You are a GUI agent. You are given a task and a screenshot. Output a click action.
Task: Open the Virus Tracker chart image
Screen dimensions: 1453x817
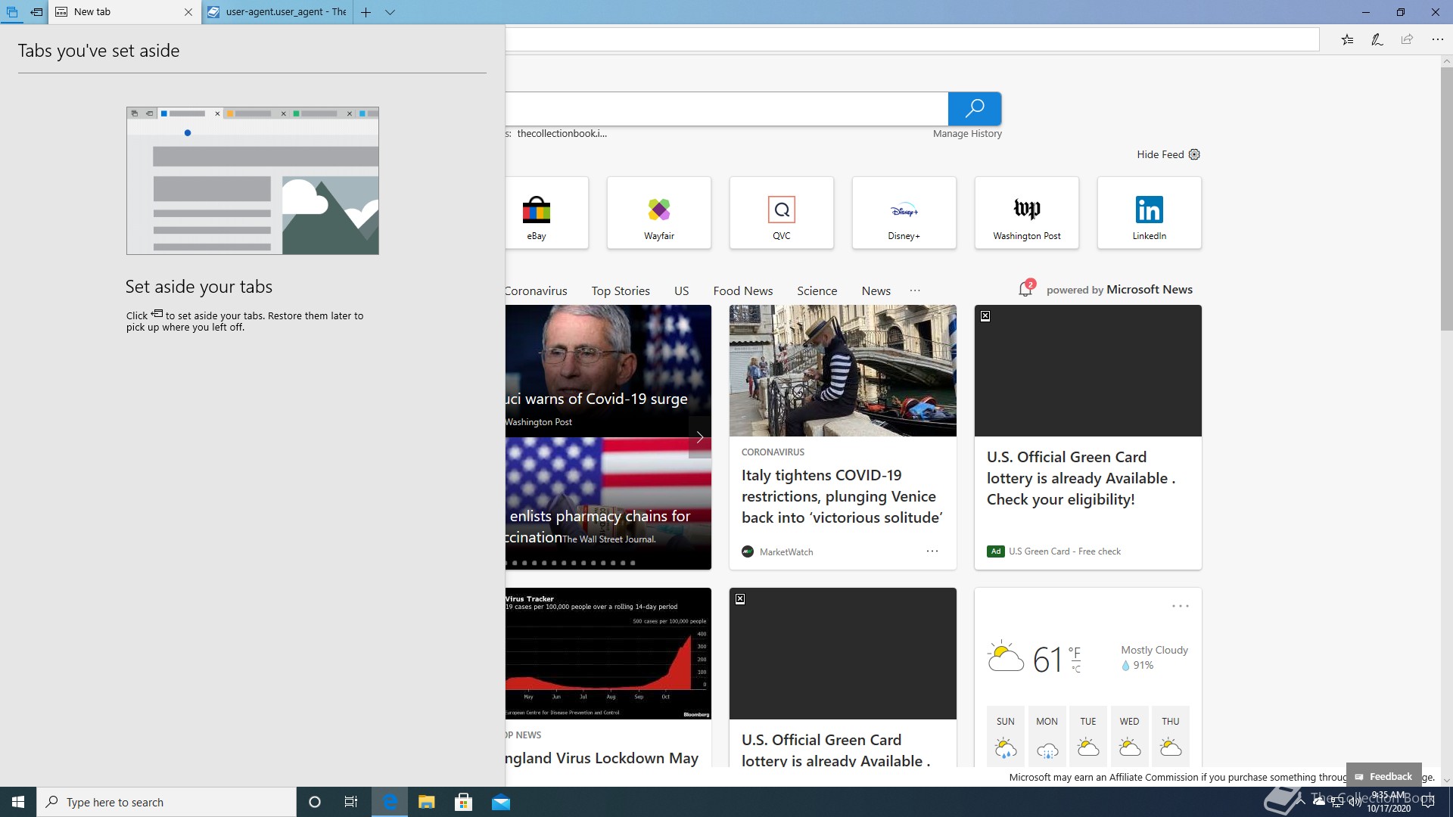tap(608, 654)
